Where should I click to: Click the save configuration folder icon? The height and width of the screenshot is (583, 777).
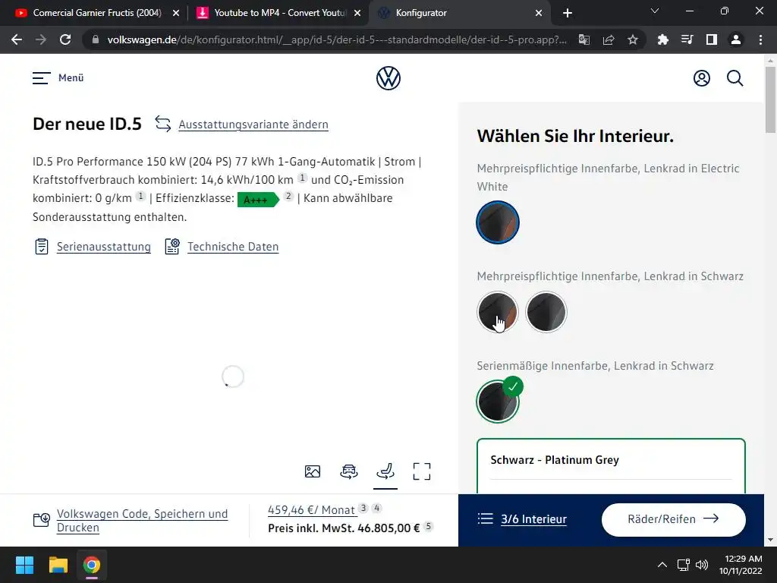pos(41,519)
